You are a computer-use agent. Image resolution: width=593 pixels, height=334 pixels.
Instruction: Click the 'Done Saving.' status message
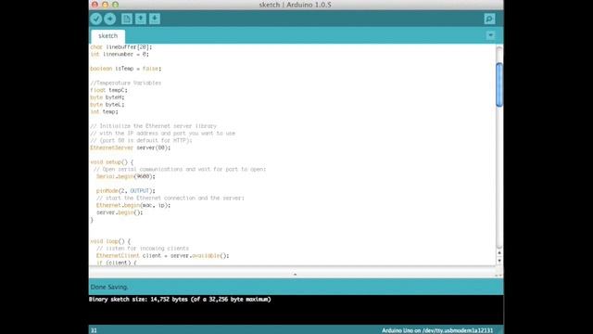(x=109, y=287)
